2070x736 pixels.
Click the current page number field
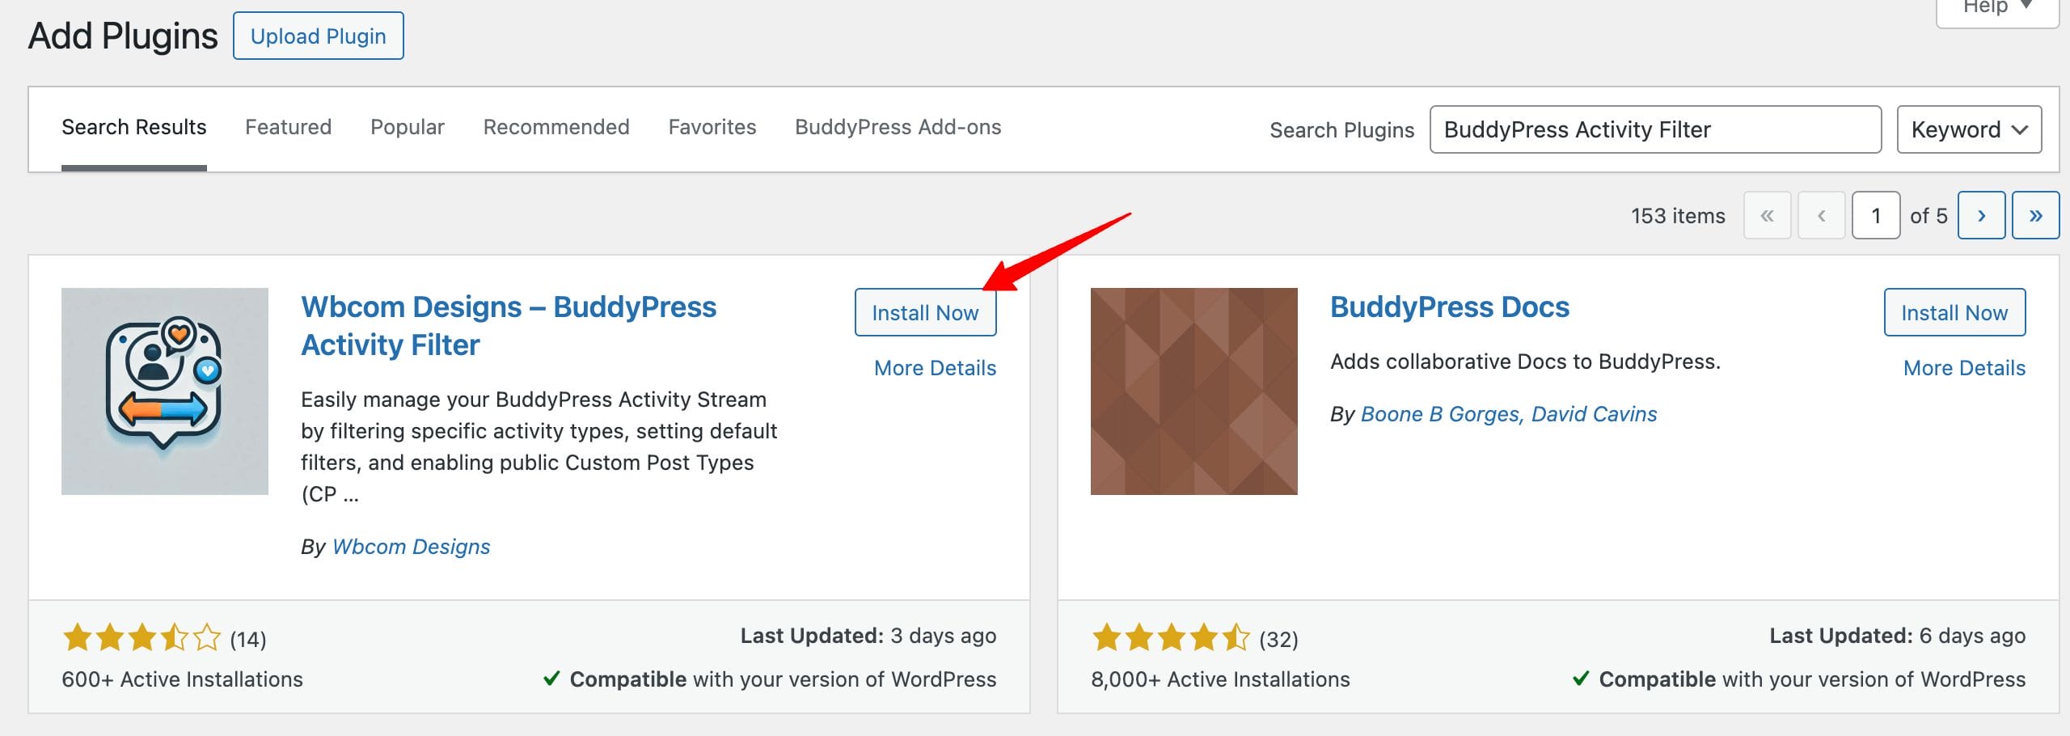[1875, 216]
